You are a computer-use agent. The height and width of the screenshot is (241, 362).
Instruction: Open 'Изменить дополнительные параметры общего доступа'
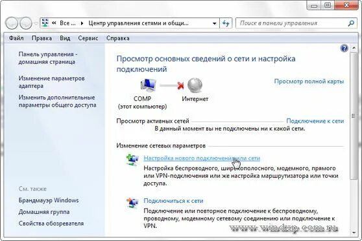coord(57,101)
